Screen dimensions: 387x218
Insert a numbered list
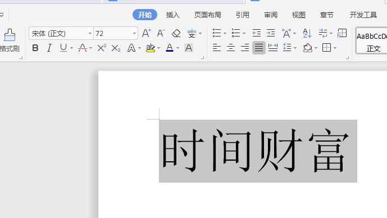coord(236,33)
